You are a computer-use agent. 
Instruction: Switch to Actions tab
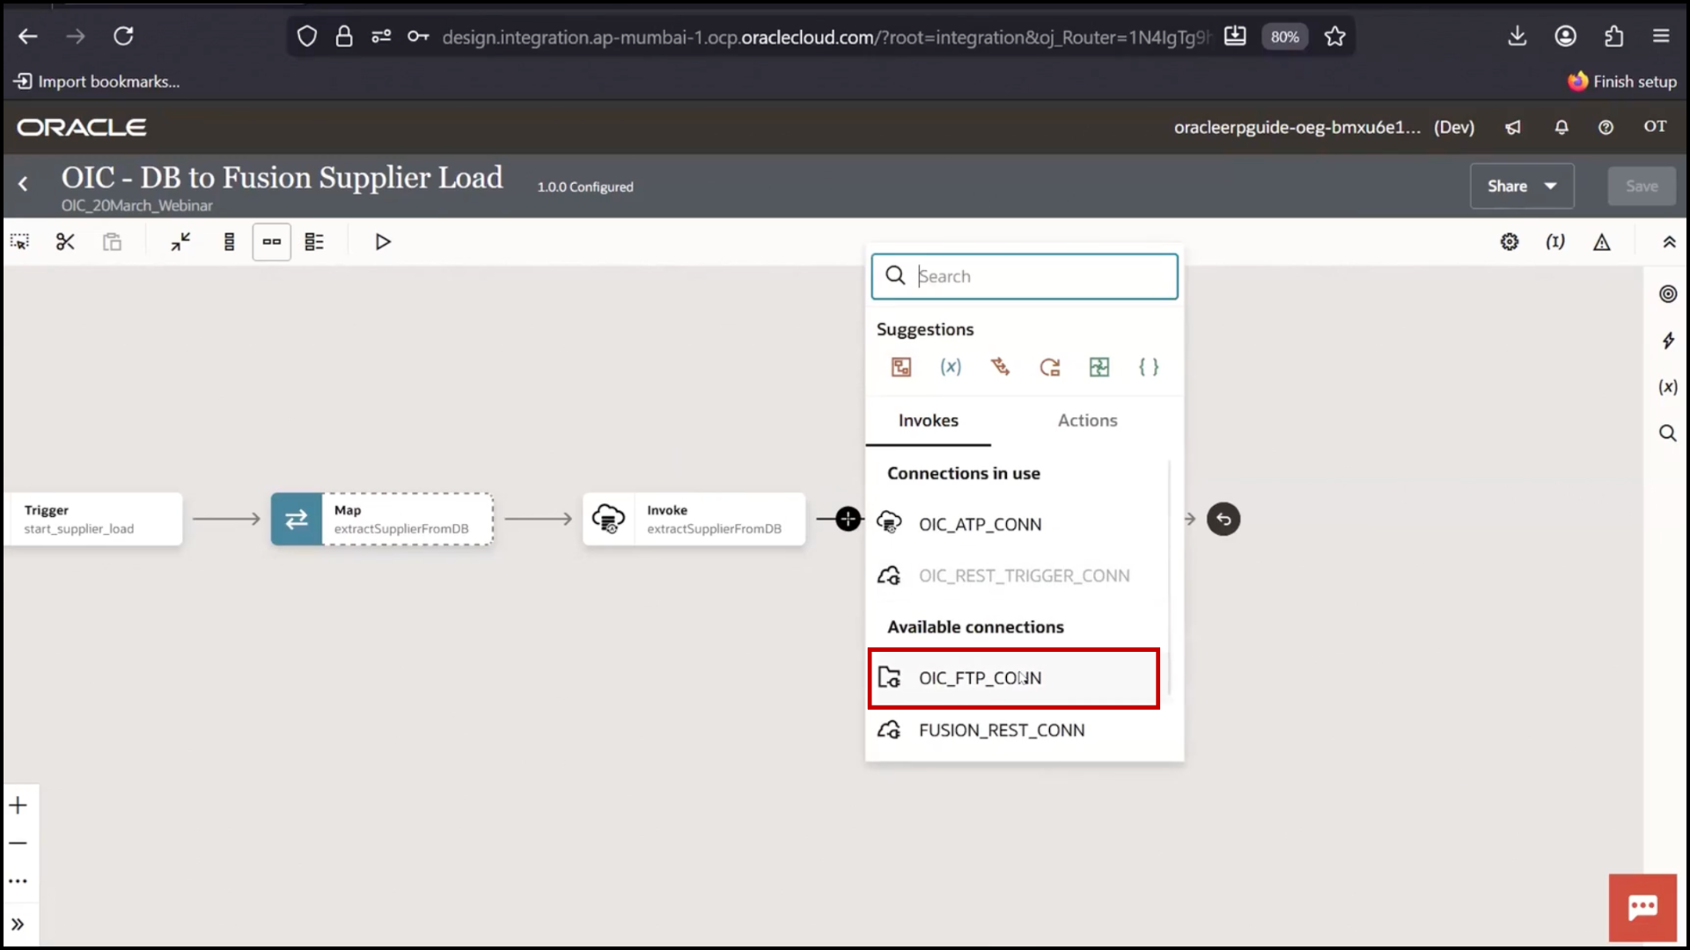click(1087, 420)
